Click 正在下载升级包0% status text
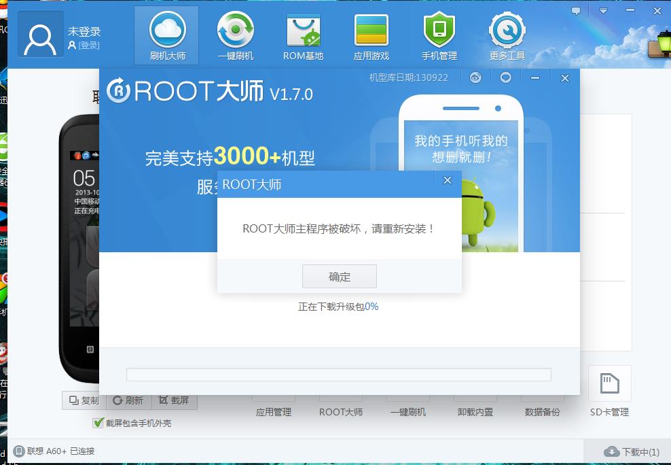This screenshot has height=465, width=671. [338, 307]
